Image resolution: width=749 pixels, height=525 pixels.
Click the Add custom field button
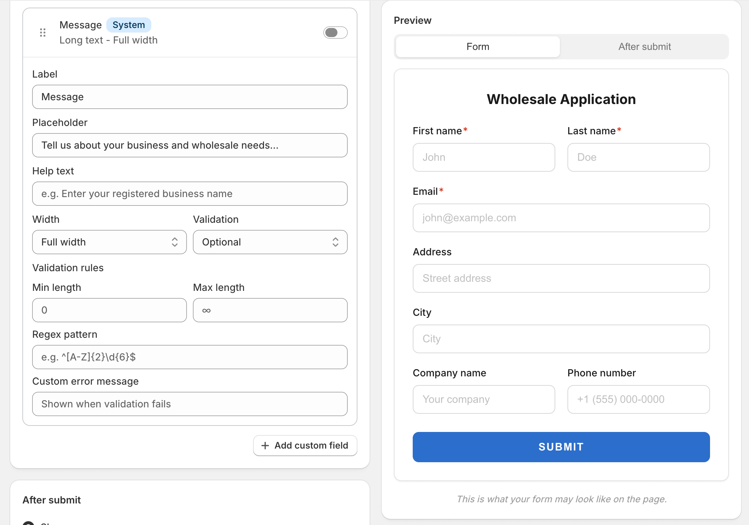pyautogui.click(x=305, y=446)
